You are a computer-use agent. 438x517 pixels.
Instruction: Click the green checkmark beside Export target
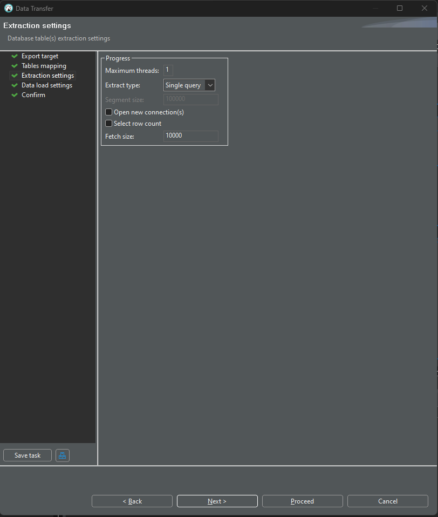coord(15,56)
